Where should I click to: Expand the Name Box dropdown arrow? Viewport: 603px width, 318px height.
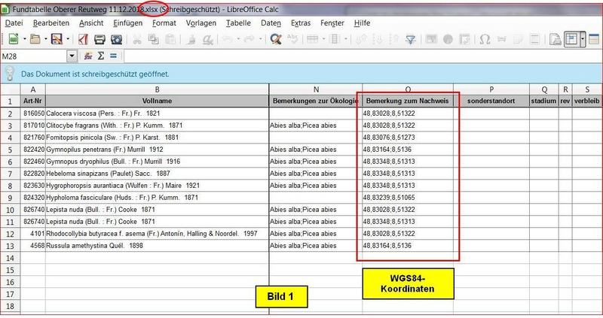pyautogui.click(x=72, y=56)
